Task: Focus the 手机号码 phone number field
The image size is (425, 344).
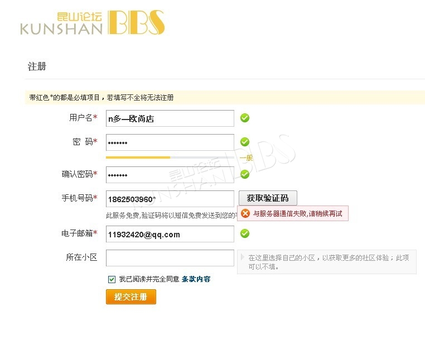Action: [x=170, y=199]
